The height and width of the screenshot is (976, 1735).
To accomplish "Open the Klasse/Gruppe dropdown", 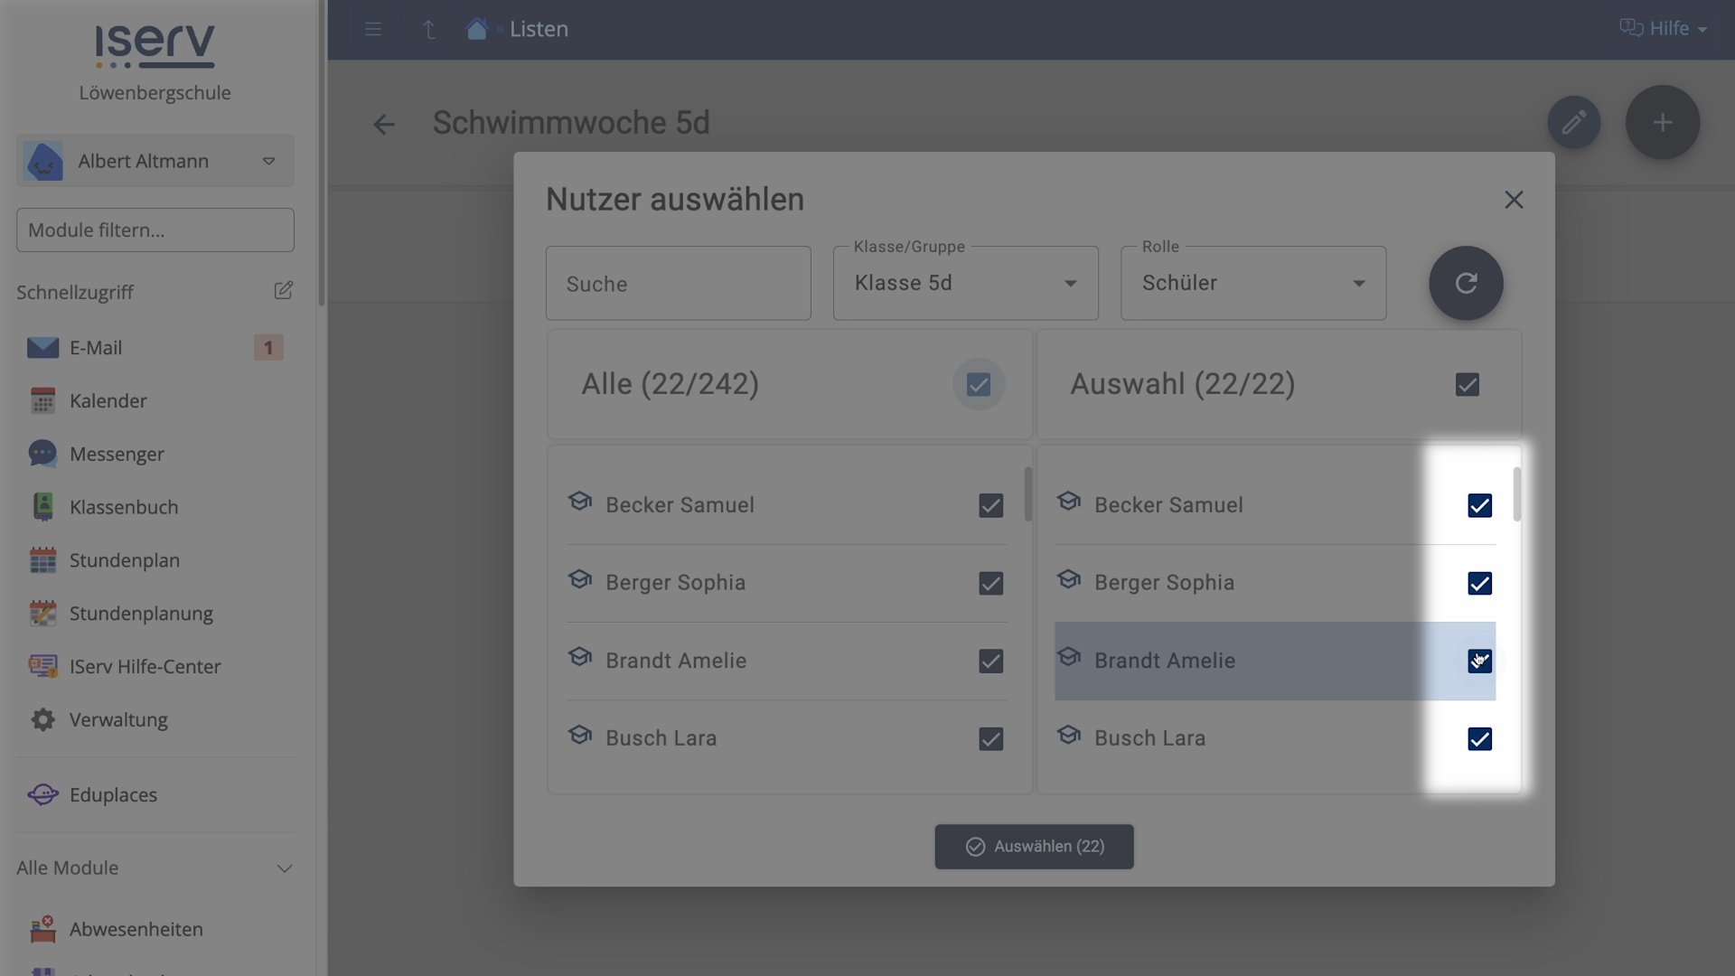I will pyautogui.click(x=965, y=283).
